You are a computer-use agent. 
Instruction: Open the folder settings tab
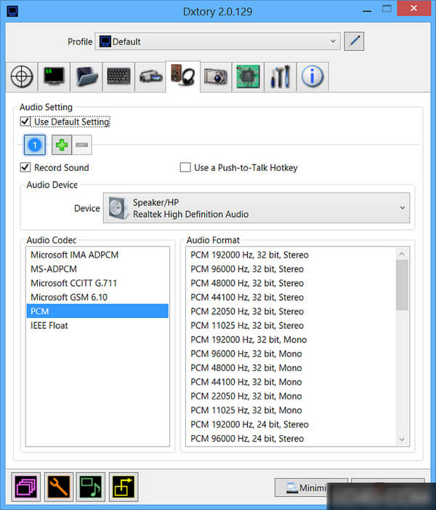[86, 76]
